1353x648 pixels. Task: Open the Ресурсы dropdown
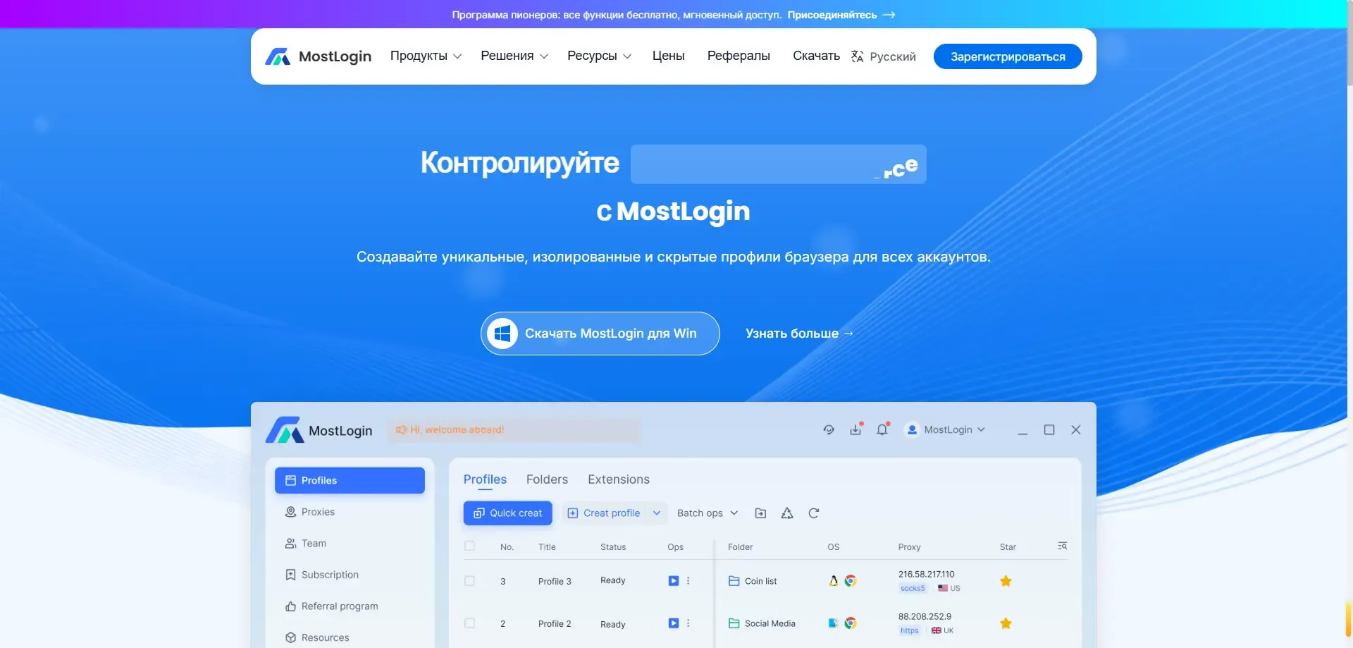click(x=599, y=56)
